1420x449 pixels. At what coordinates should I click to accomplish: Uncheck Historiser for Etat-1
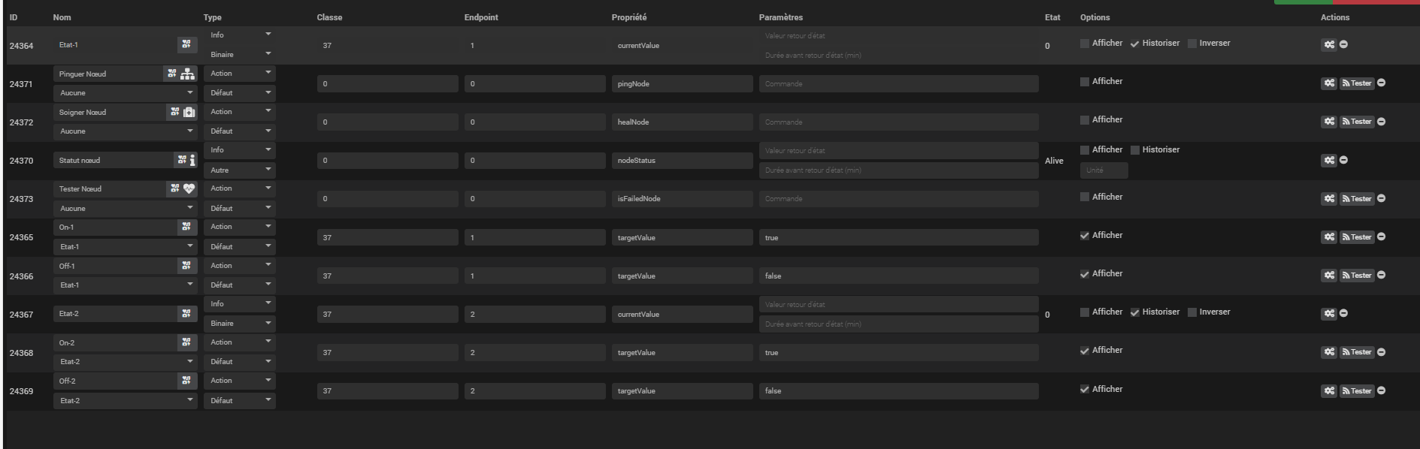point(1135,44)
